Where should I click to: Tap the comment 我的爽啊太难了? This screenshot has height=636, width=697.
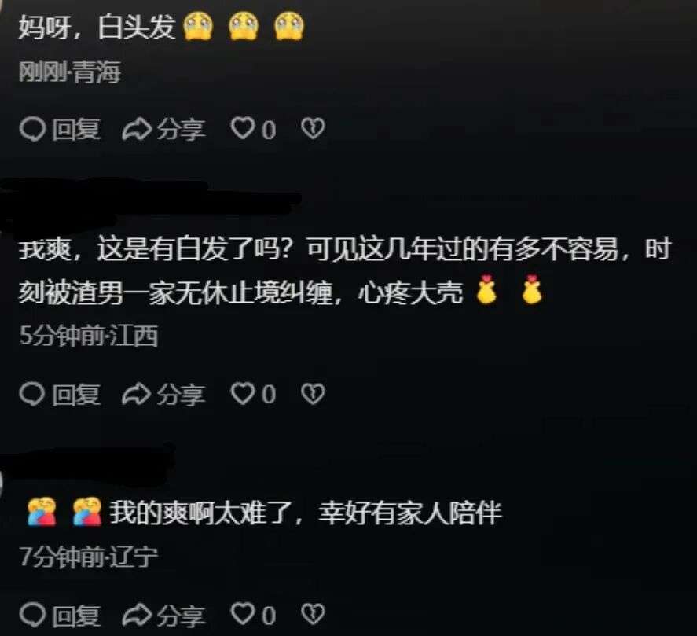point(265,513)
